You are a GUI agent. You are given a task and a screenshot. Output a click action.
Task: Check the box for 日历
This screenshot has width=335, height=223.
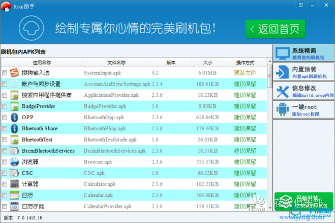(5, 196)
